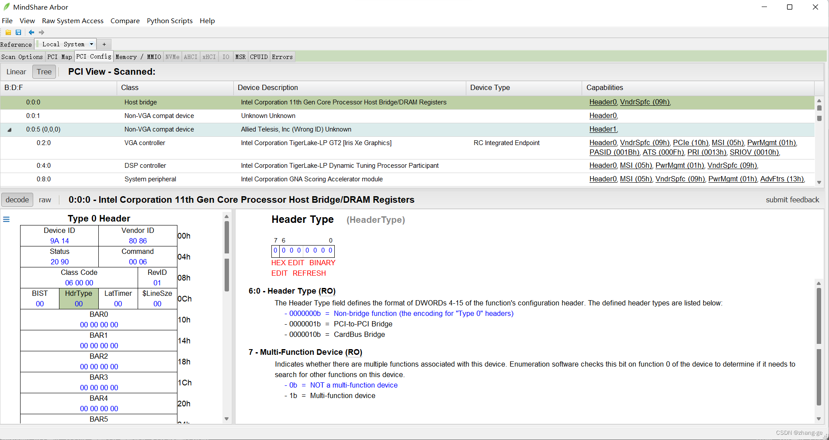This screenshot has width=829, height=440.
Task: Click the save disk toolbar icon
Action: click(x=18, y=32)
